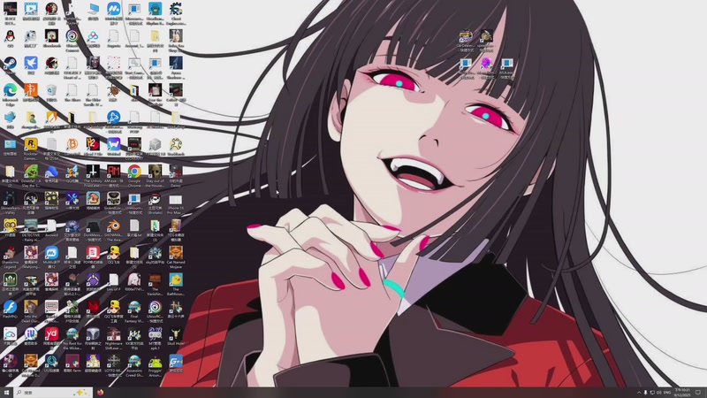707x398 pixels.
Task: Expand the hidden system tray icons
Action: [638, 393]
